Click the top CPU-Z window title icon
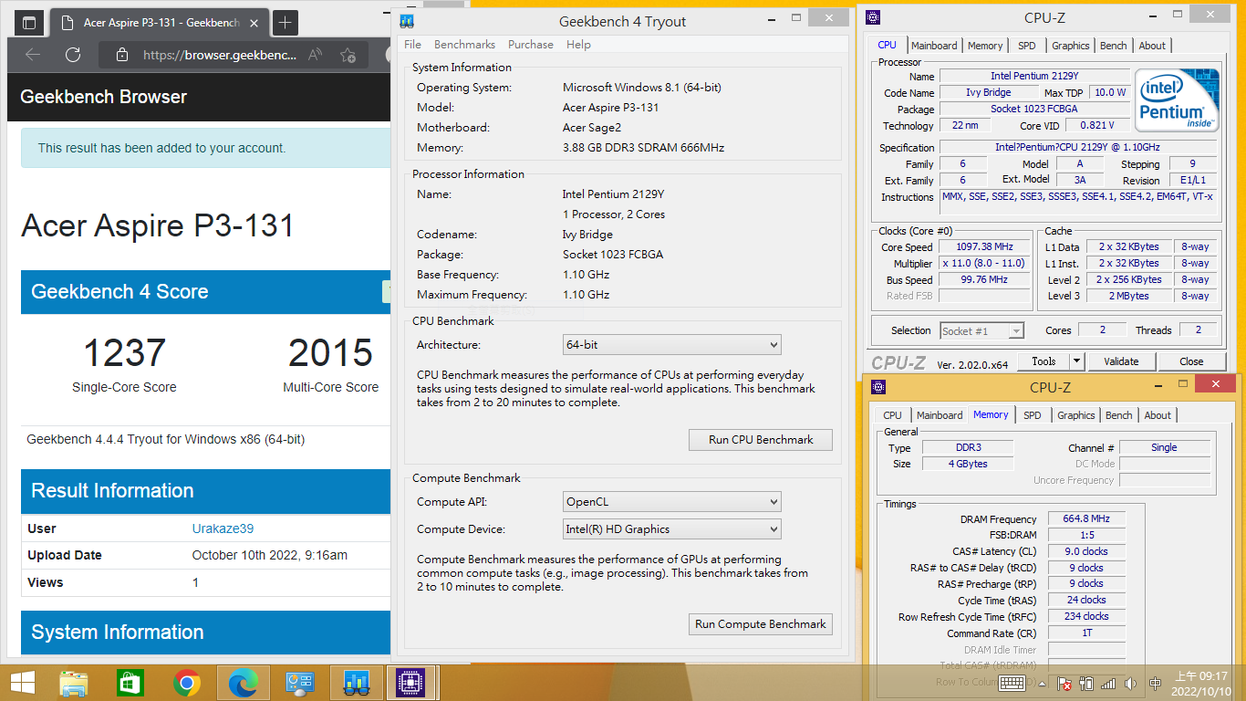This screenshot has height=701, width=1246. coord(873,16)
